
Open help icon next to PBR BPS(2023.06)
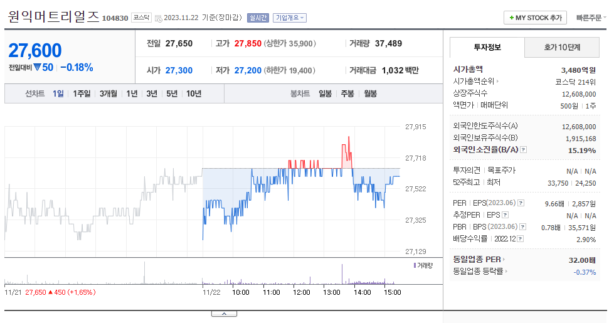523,226
